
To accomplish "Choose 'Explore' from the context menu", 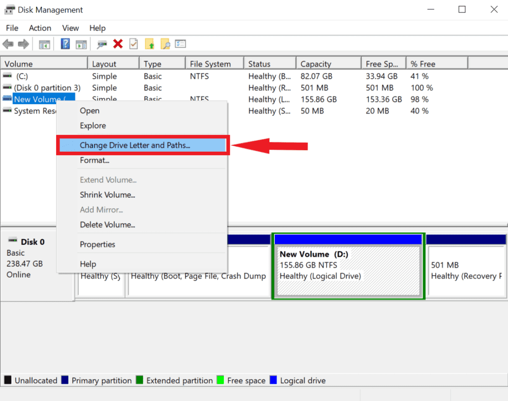I will (x=92, y=125).
